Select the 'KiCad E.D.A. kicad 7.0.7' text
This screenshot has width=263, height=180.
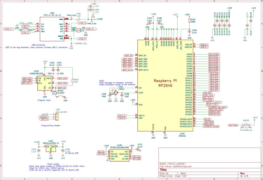click(x=173, y=176)
